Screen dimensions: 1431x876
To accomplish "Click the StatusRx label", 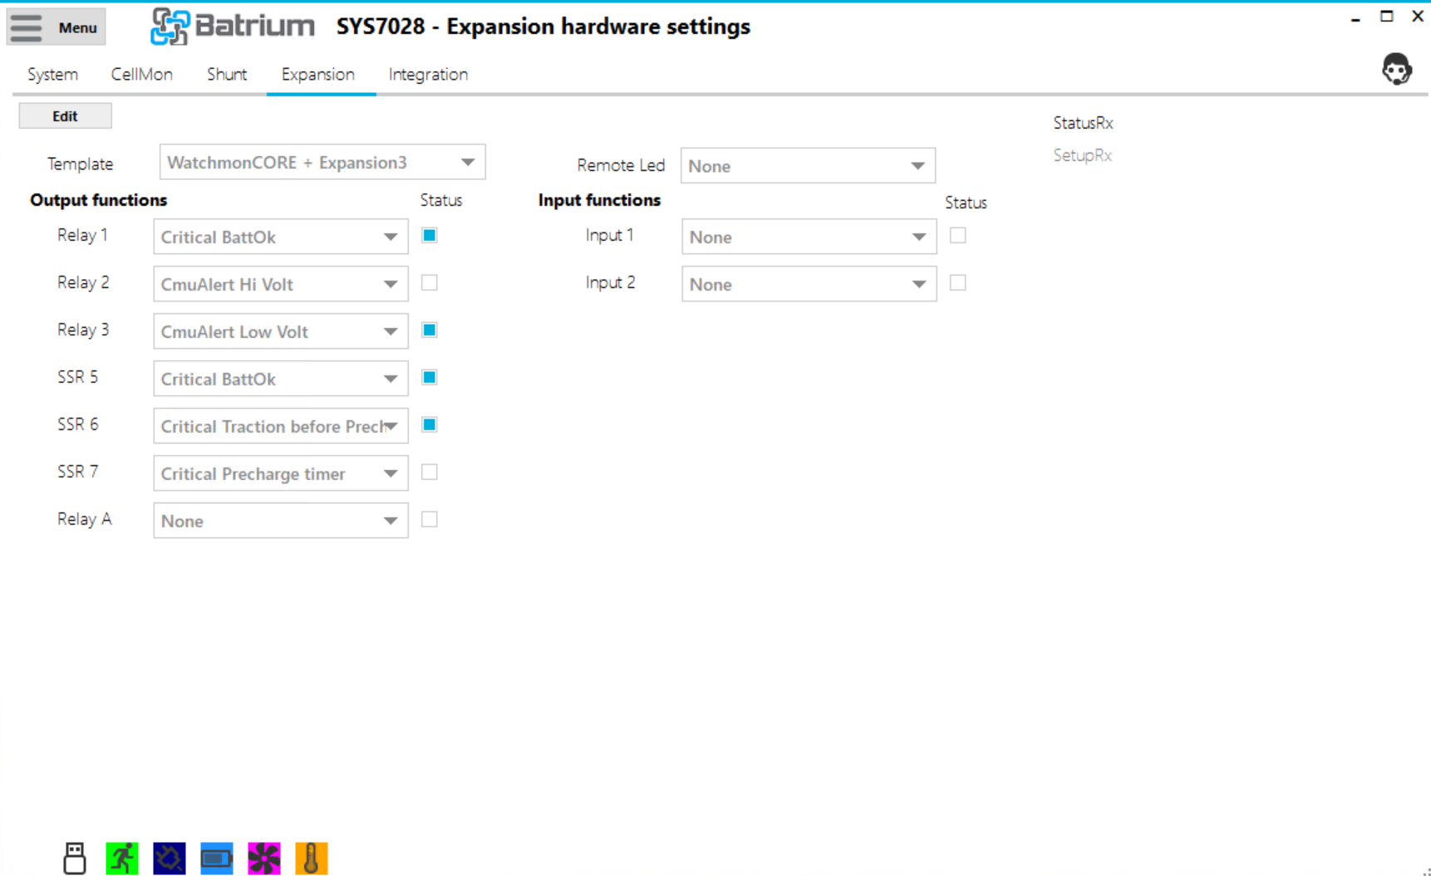I will pos(1083,123).
